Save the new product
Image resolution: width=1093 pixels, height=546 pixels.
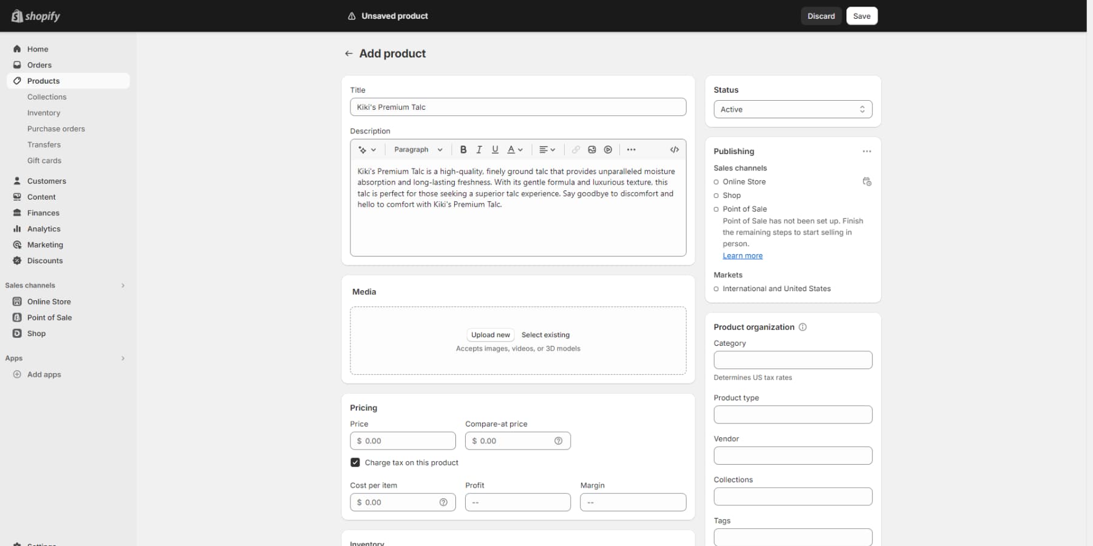[862, 16]
